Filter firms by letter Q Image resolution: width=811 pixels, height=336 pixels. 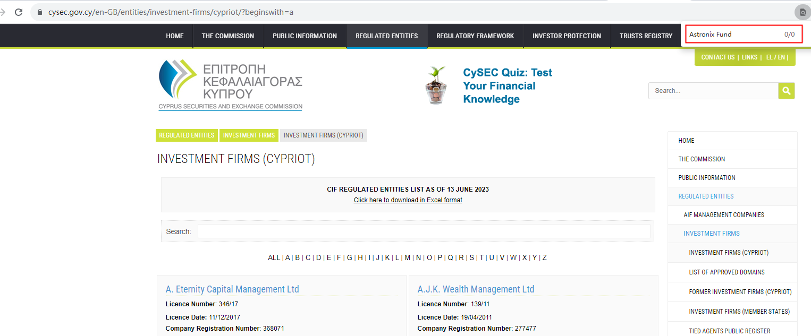click(x=450, y=257)
